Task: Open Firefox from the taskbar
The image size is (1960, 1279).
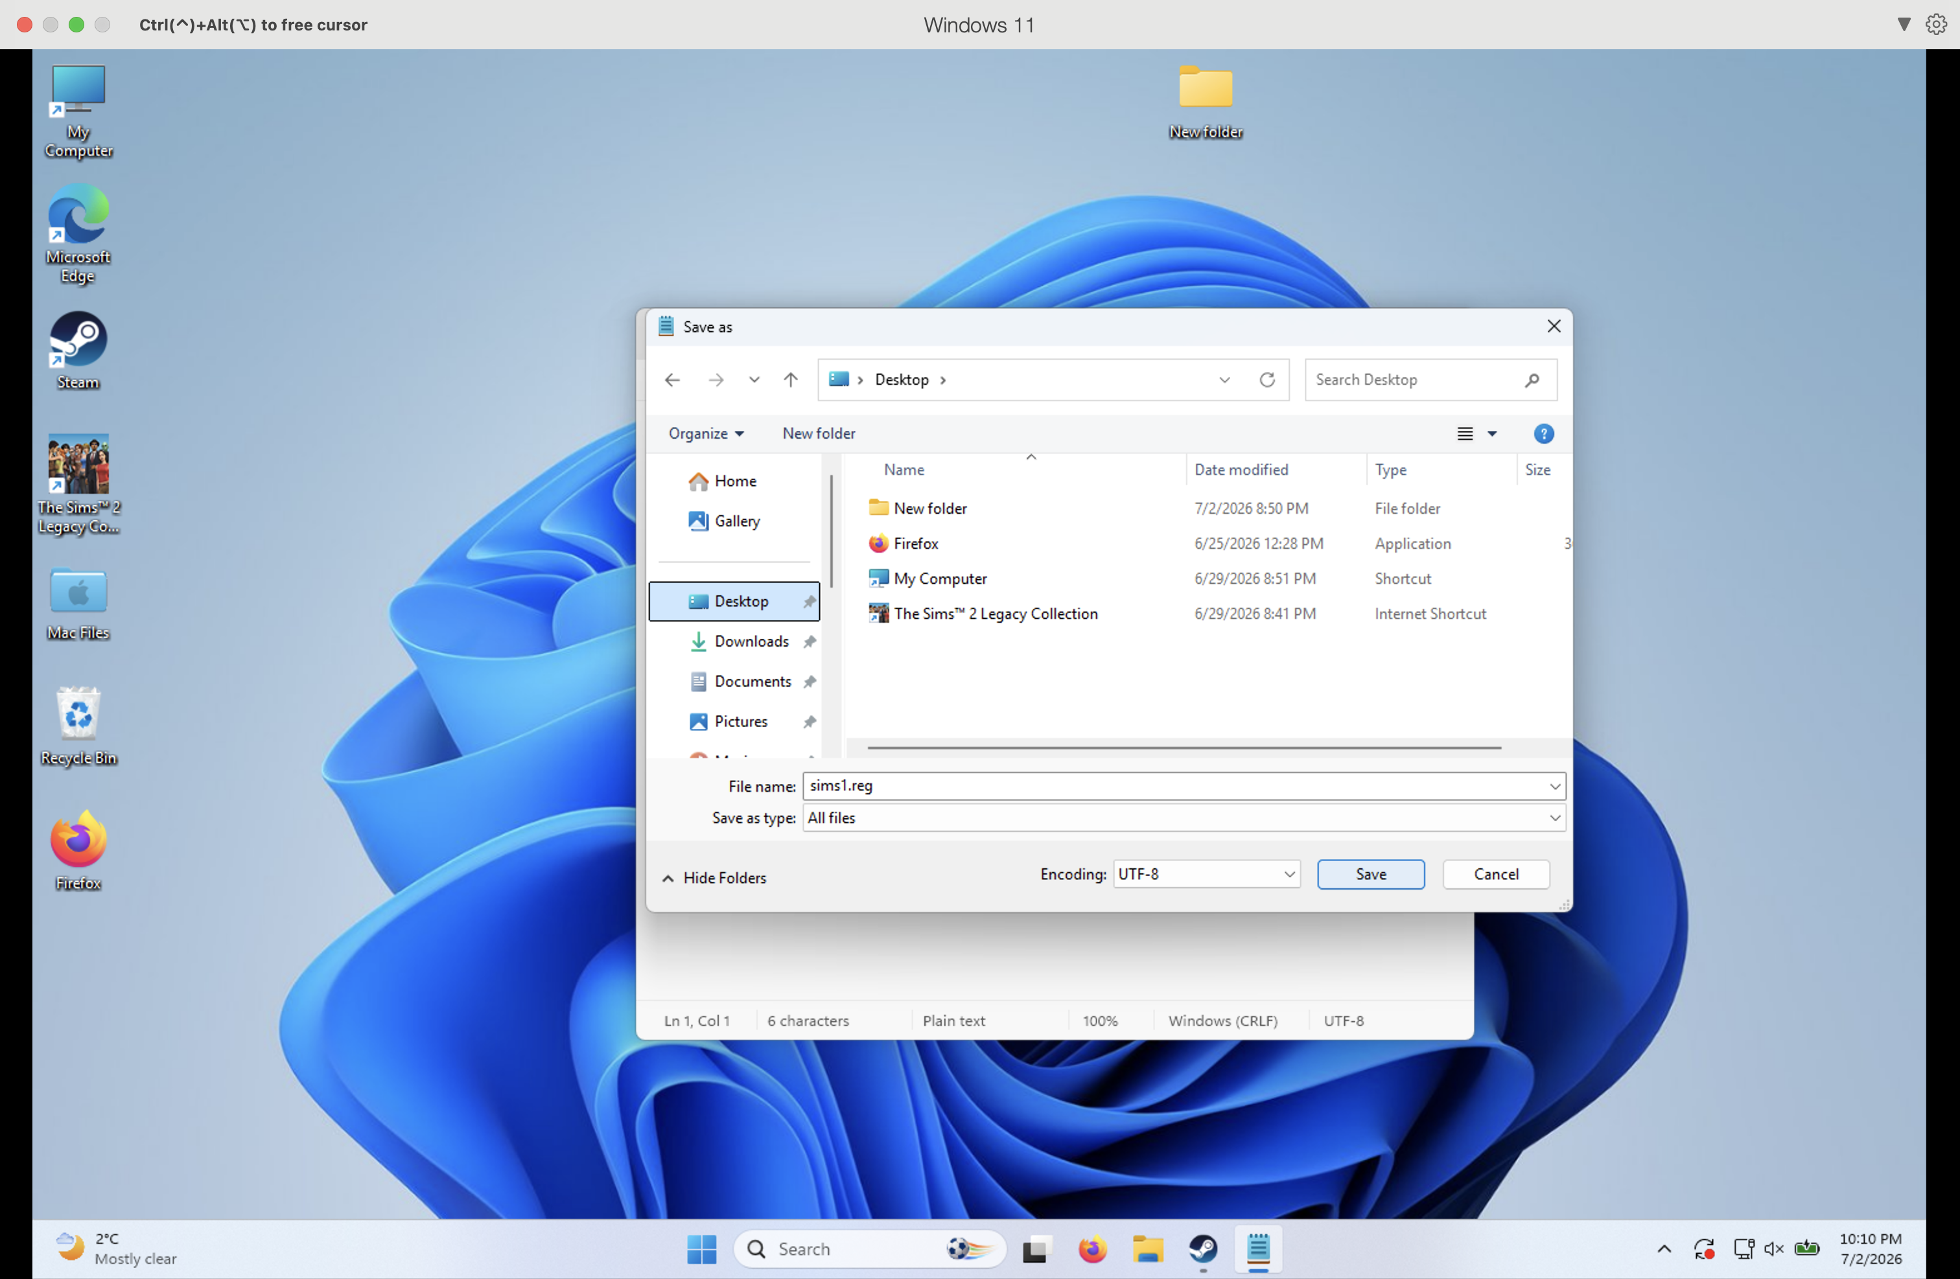Action: (1092, 1249)
